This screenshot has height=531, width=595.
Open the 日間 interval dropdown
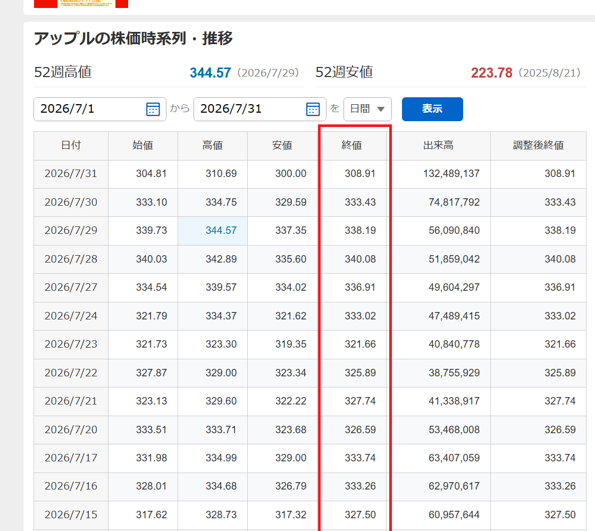367,109
